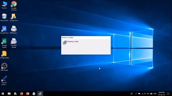172x96 pixels.
Task: Click the installer package icon in dialog
Action: coord(65,43)
